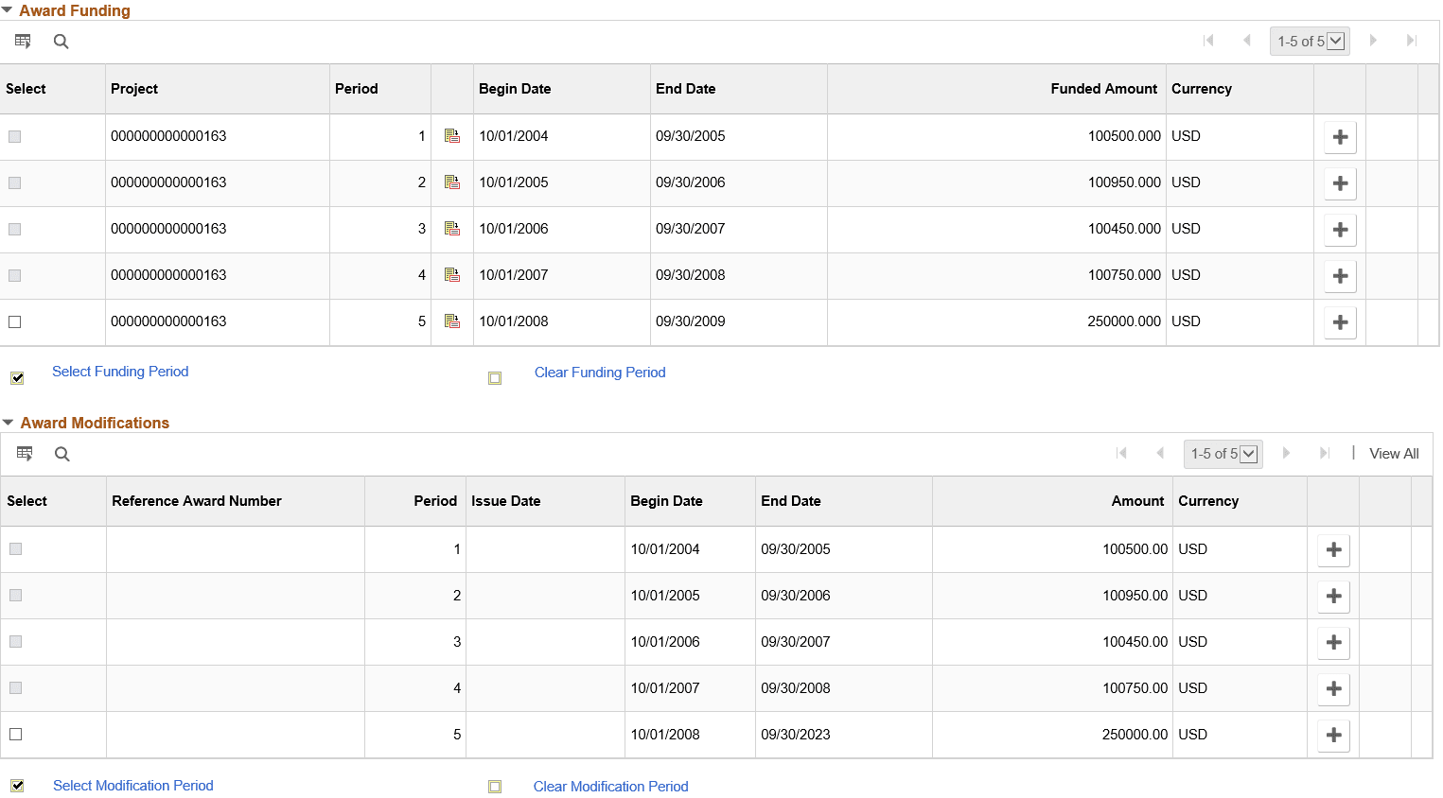Open the 1-5 of 5 dropdown in Award Funding

(x=1335, y=41)
